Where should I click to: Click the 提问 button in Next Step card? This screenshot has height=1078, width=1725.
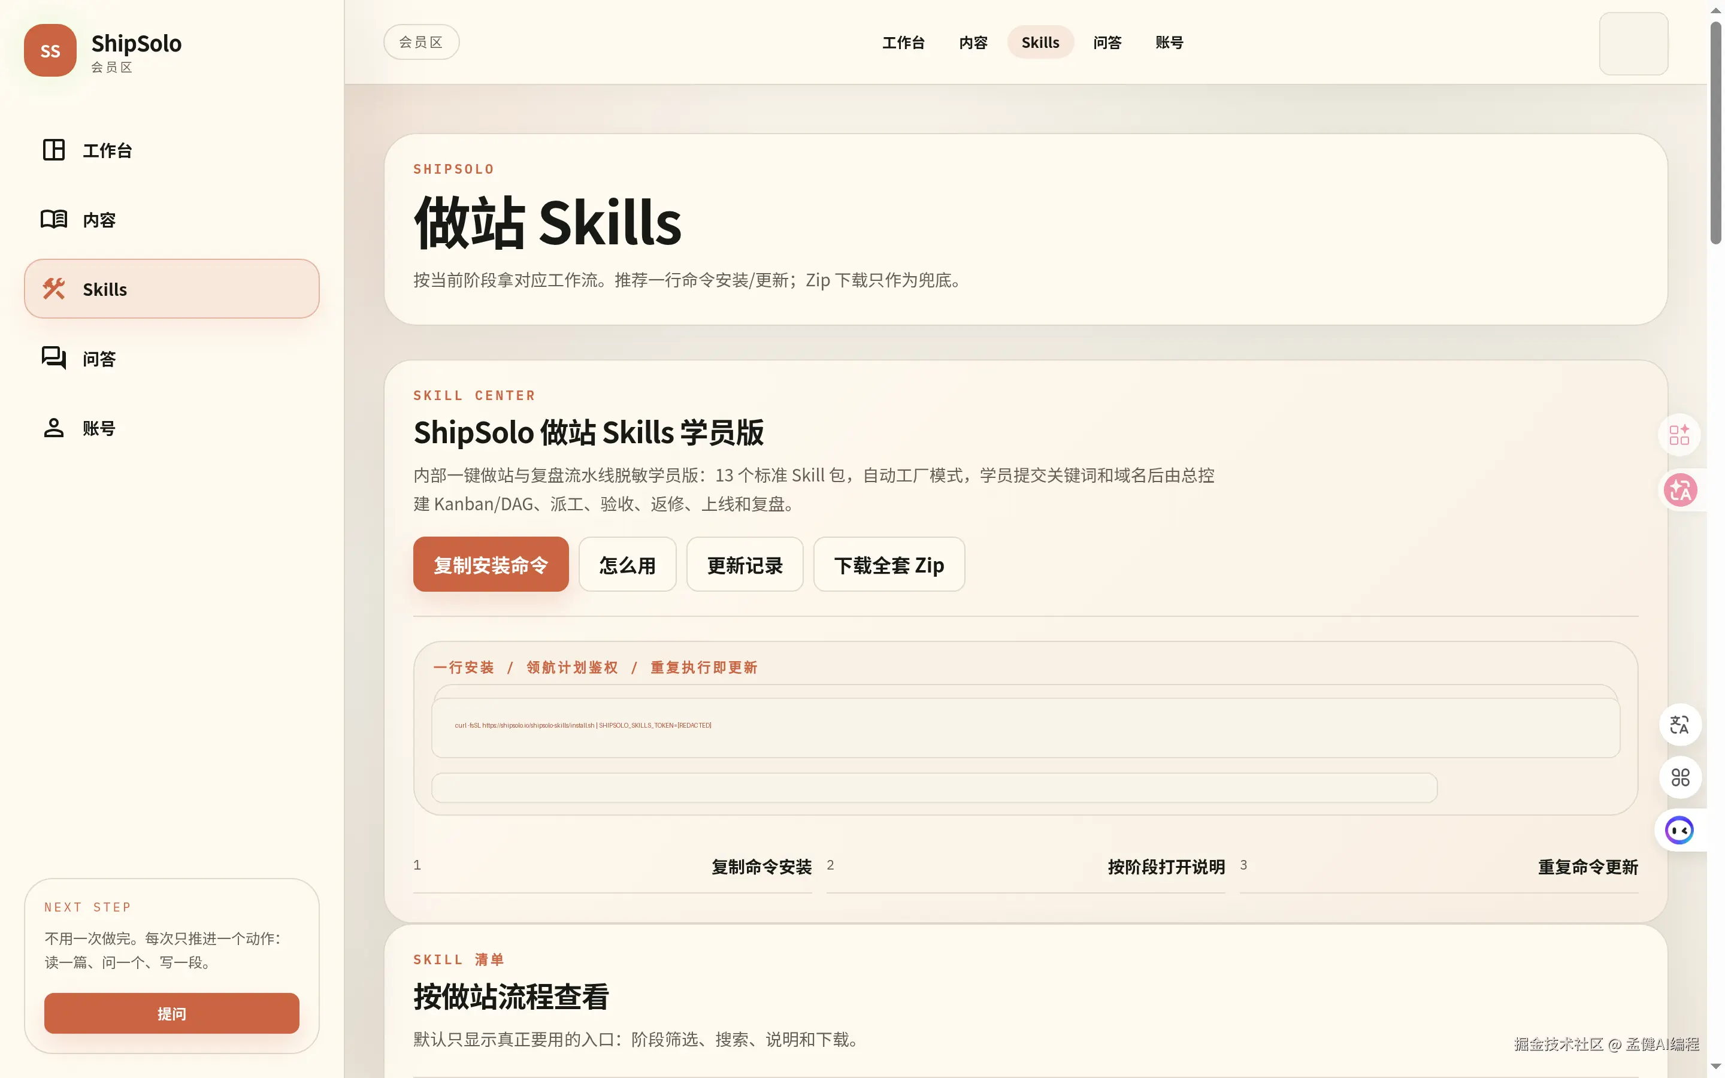coord(172,1013)
